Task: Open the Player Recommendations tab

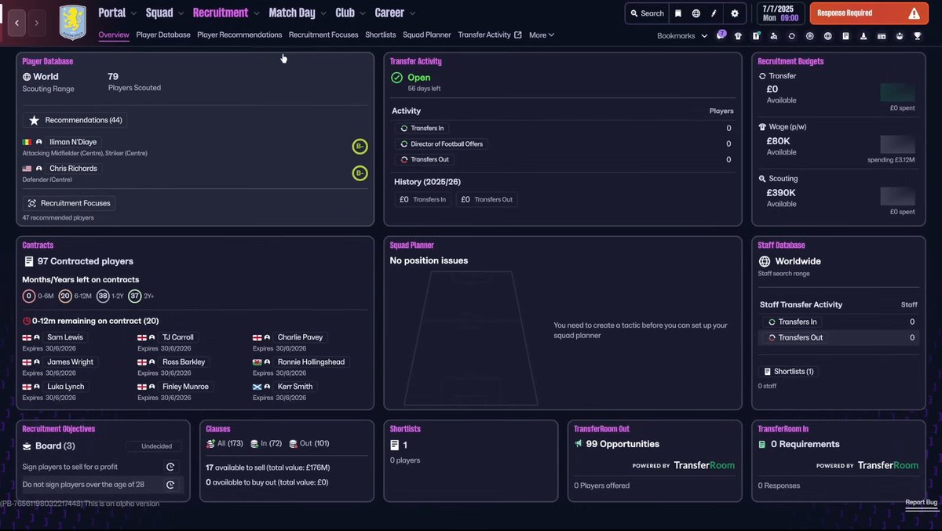Action: [239, 35]
